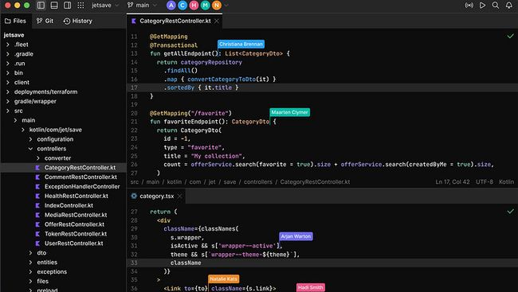Viewport: 518px width, 292px height.
Task: Click the Kotlin language indicator
Action: (x=506, y=181)
